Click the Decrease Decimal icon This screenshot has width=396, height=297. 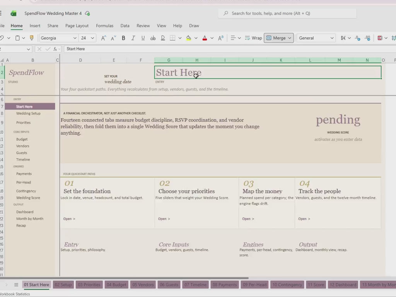[x=357, y=38]
